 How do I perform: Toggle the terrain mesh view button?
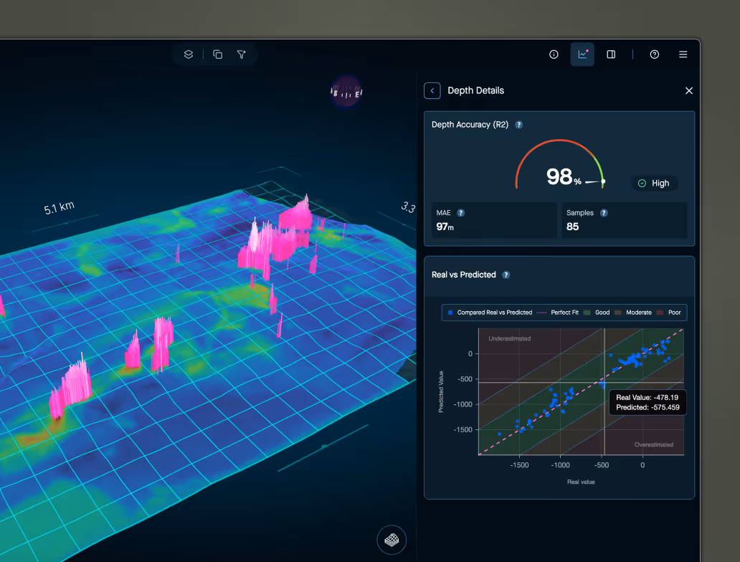click(392, 539)
